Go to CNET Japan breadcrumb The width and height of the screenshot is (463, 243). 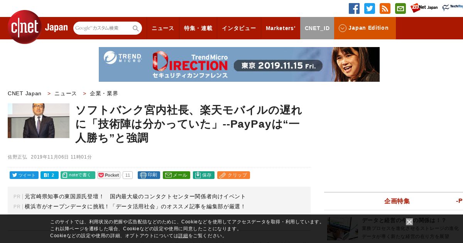[25, 93]
